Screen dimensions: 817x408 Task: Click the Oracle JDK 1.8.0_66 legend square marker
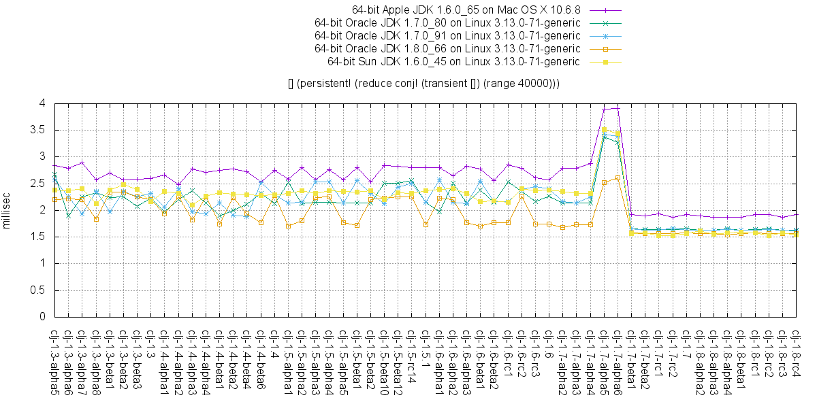pyautogui.click(x=606, y=48)
